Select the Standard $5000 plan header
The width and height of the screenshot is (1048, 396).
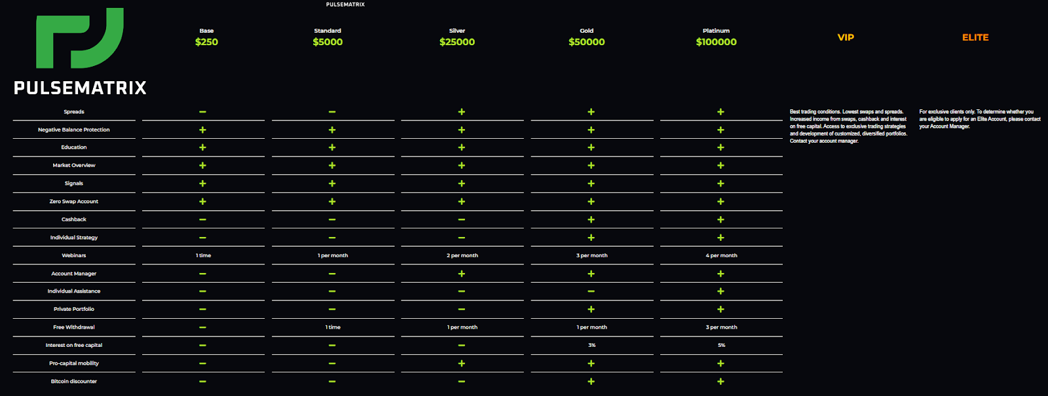[x=327, y=37]
